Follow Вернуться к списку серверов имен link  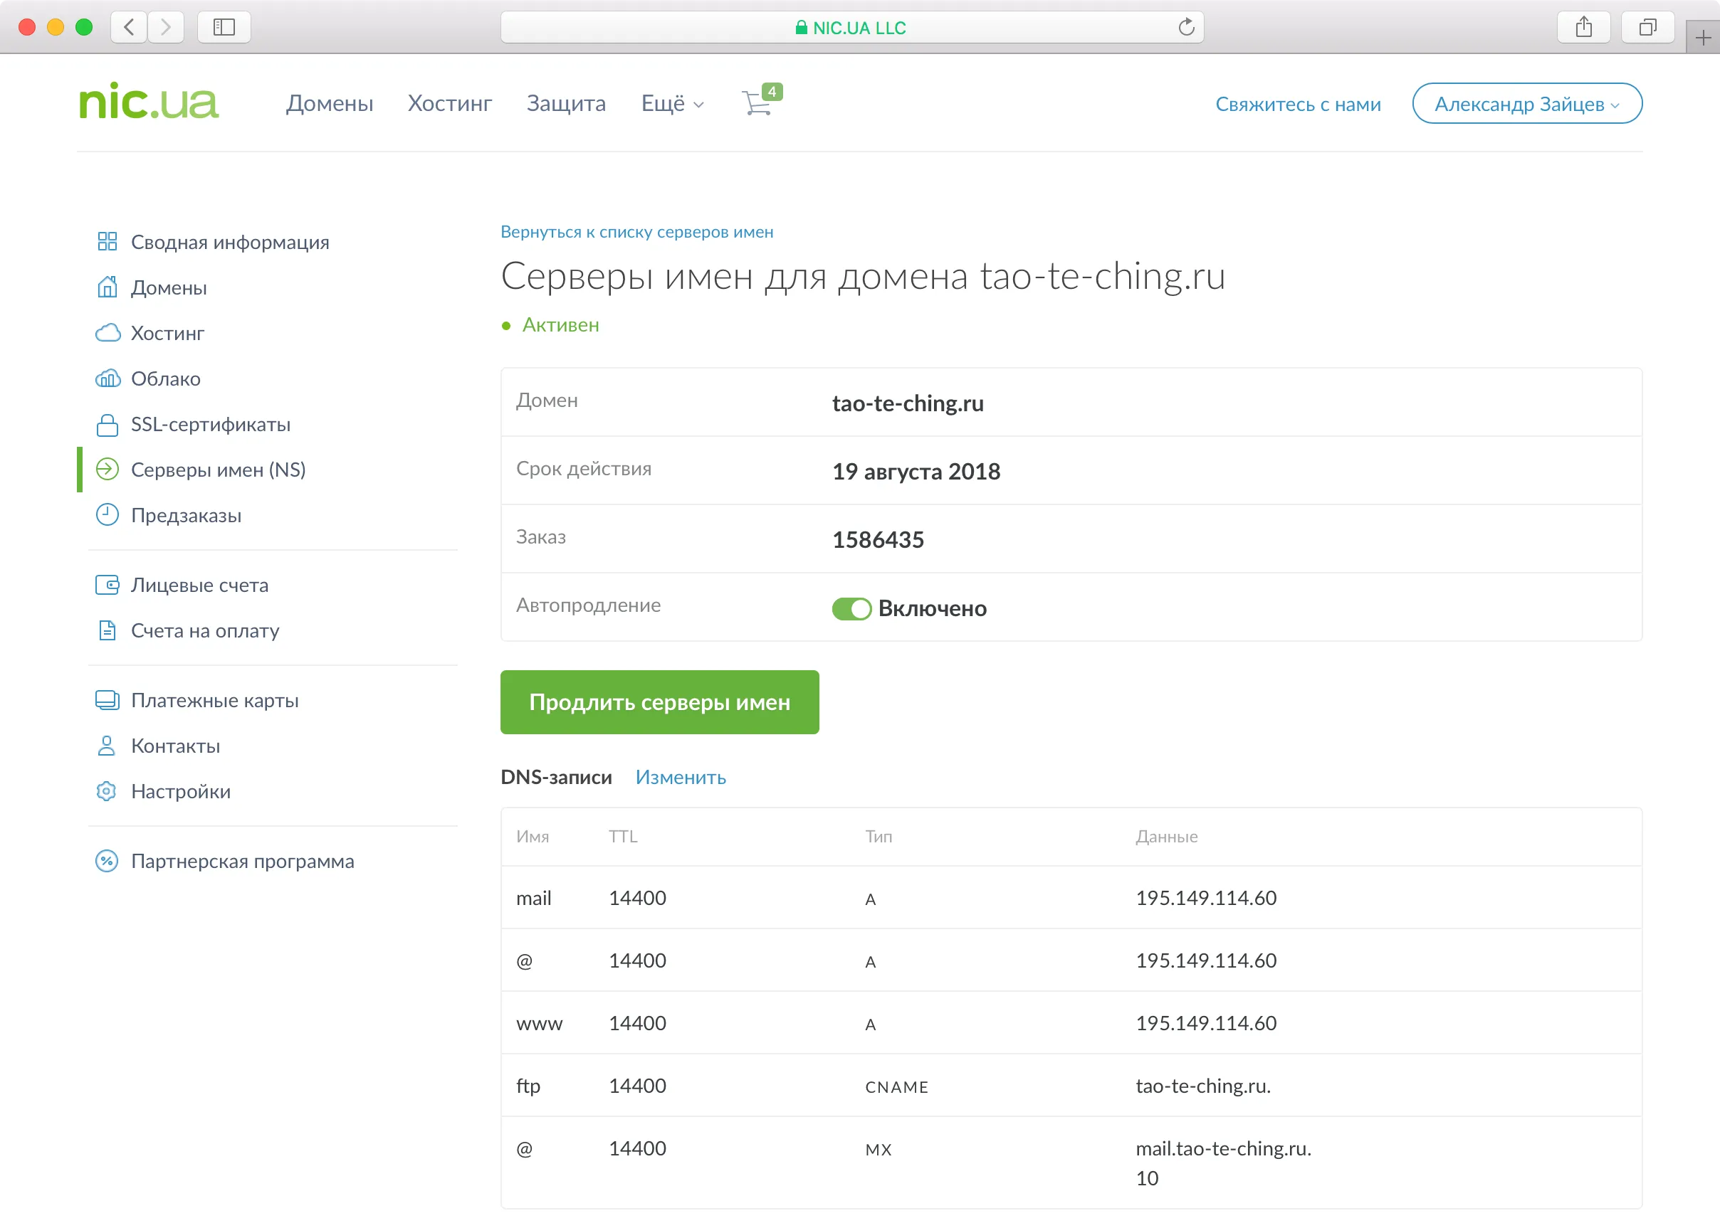(636, 232)
